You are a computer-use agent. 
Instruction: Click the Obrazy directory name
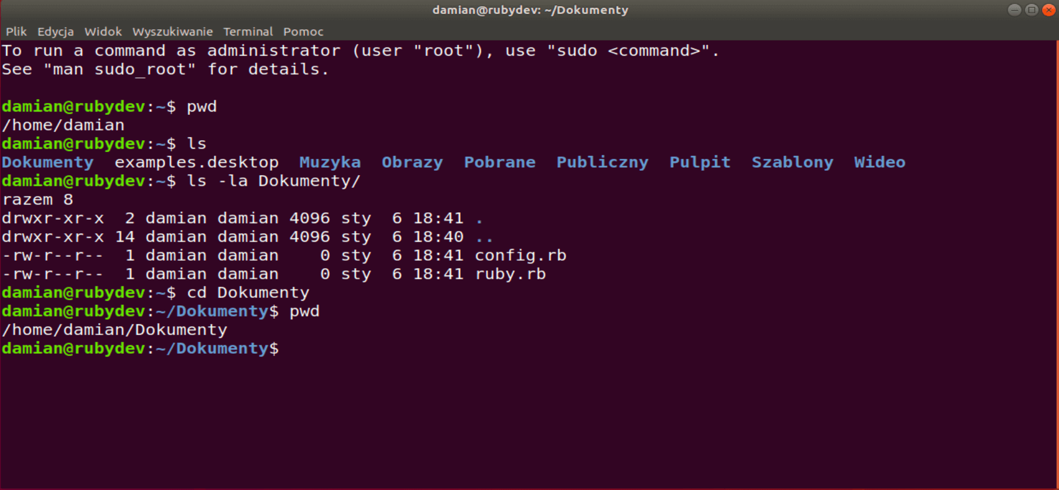[x=412, y=162]
